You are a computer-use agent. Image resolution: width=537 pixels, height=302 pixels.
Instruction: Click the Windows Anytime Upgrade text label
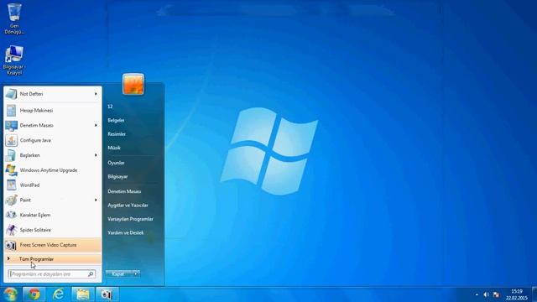coord(49,170)
